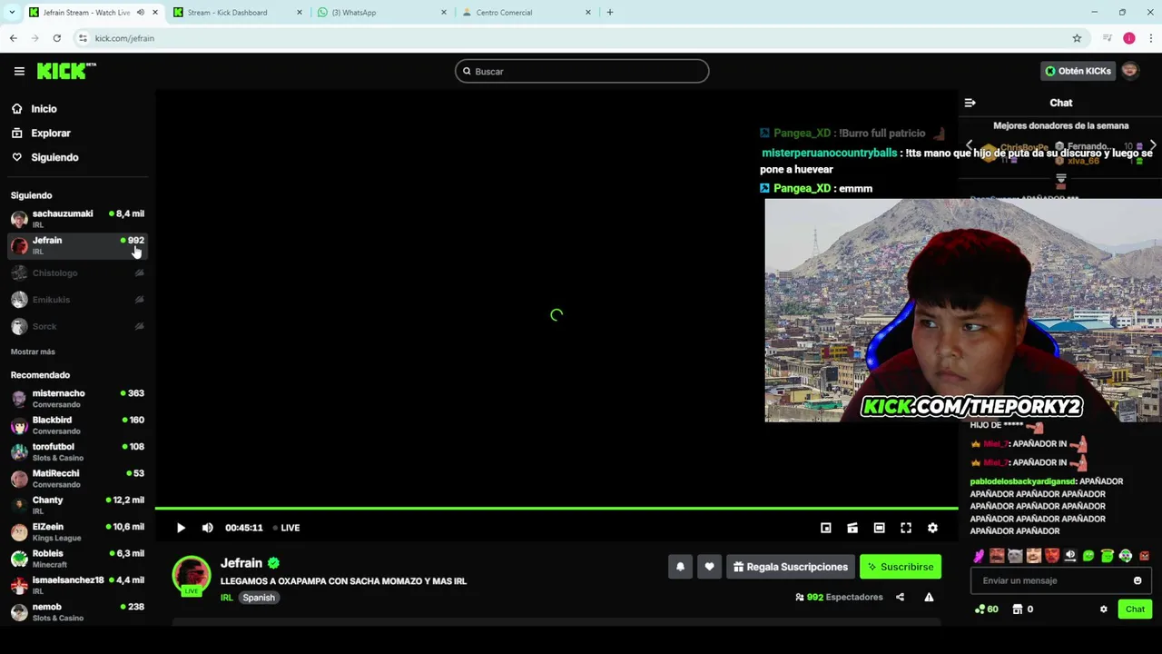Go back in browser history

pyautogui.click(x=13, y=38)
